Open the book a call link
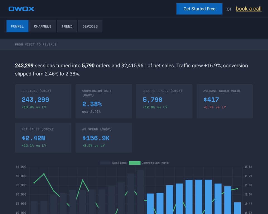The width and height of the screenshot is (268, 214). point(248,9)
